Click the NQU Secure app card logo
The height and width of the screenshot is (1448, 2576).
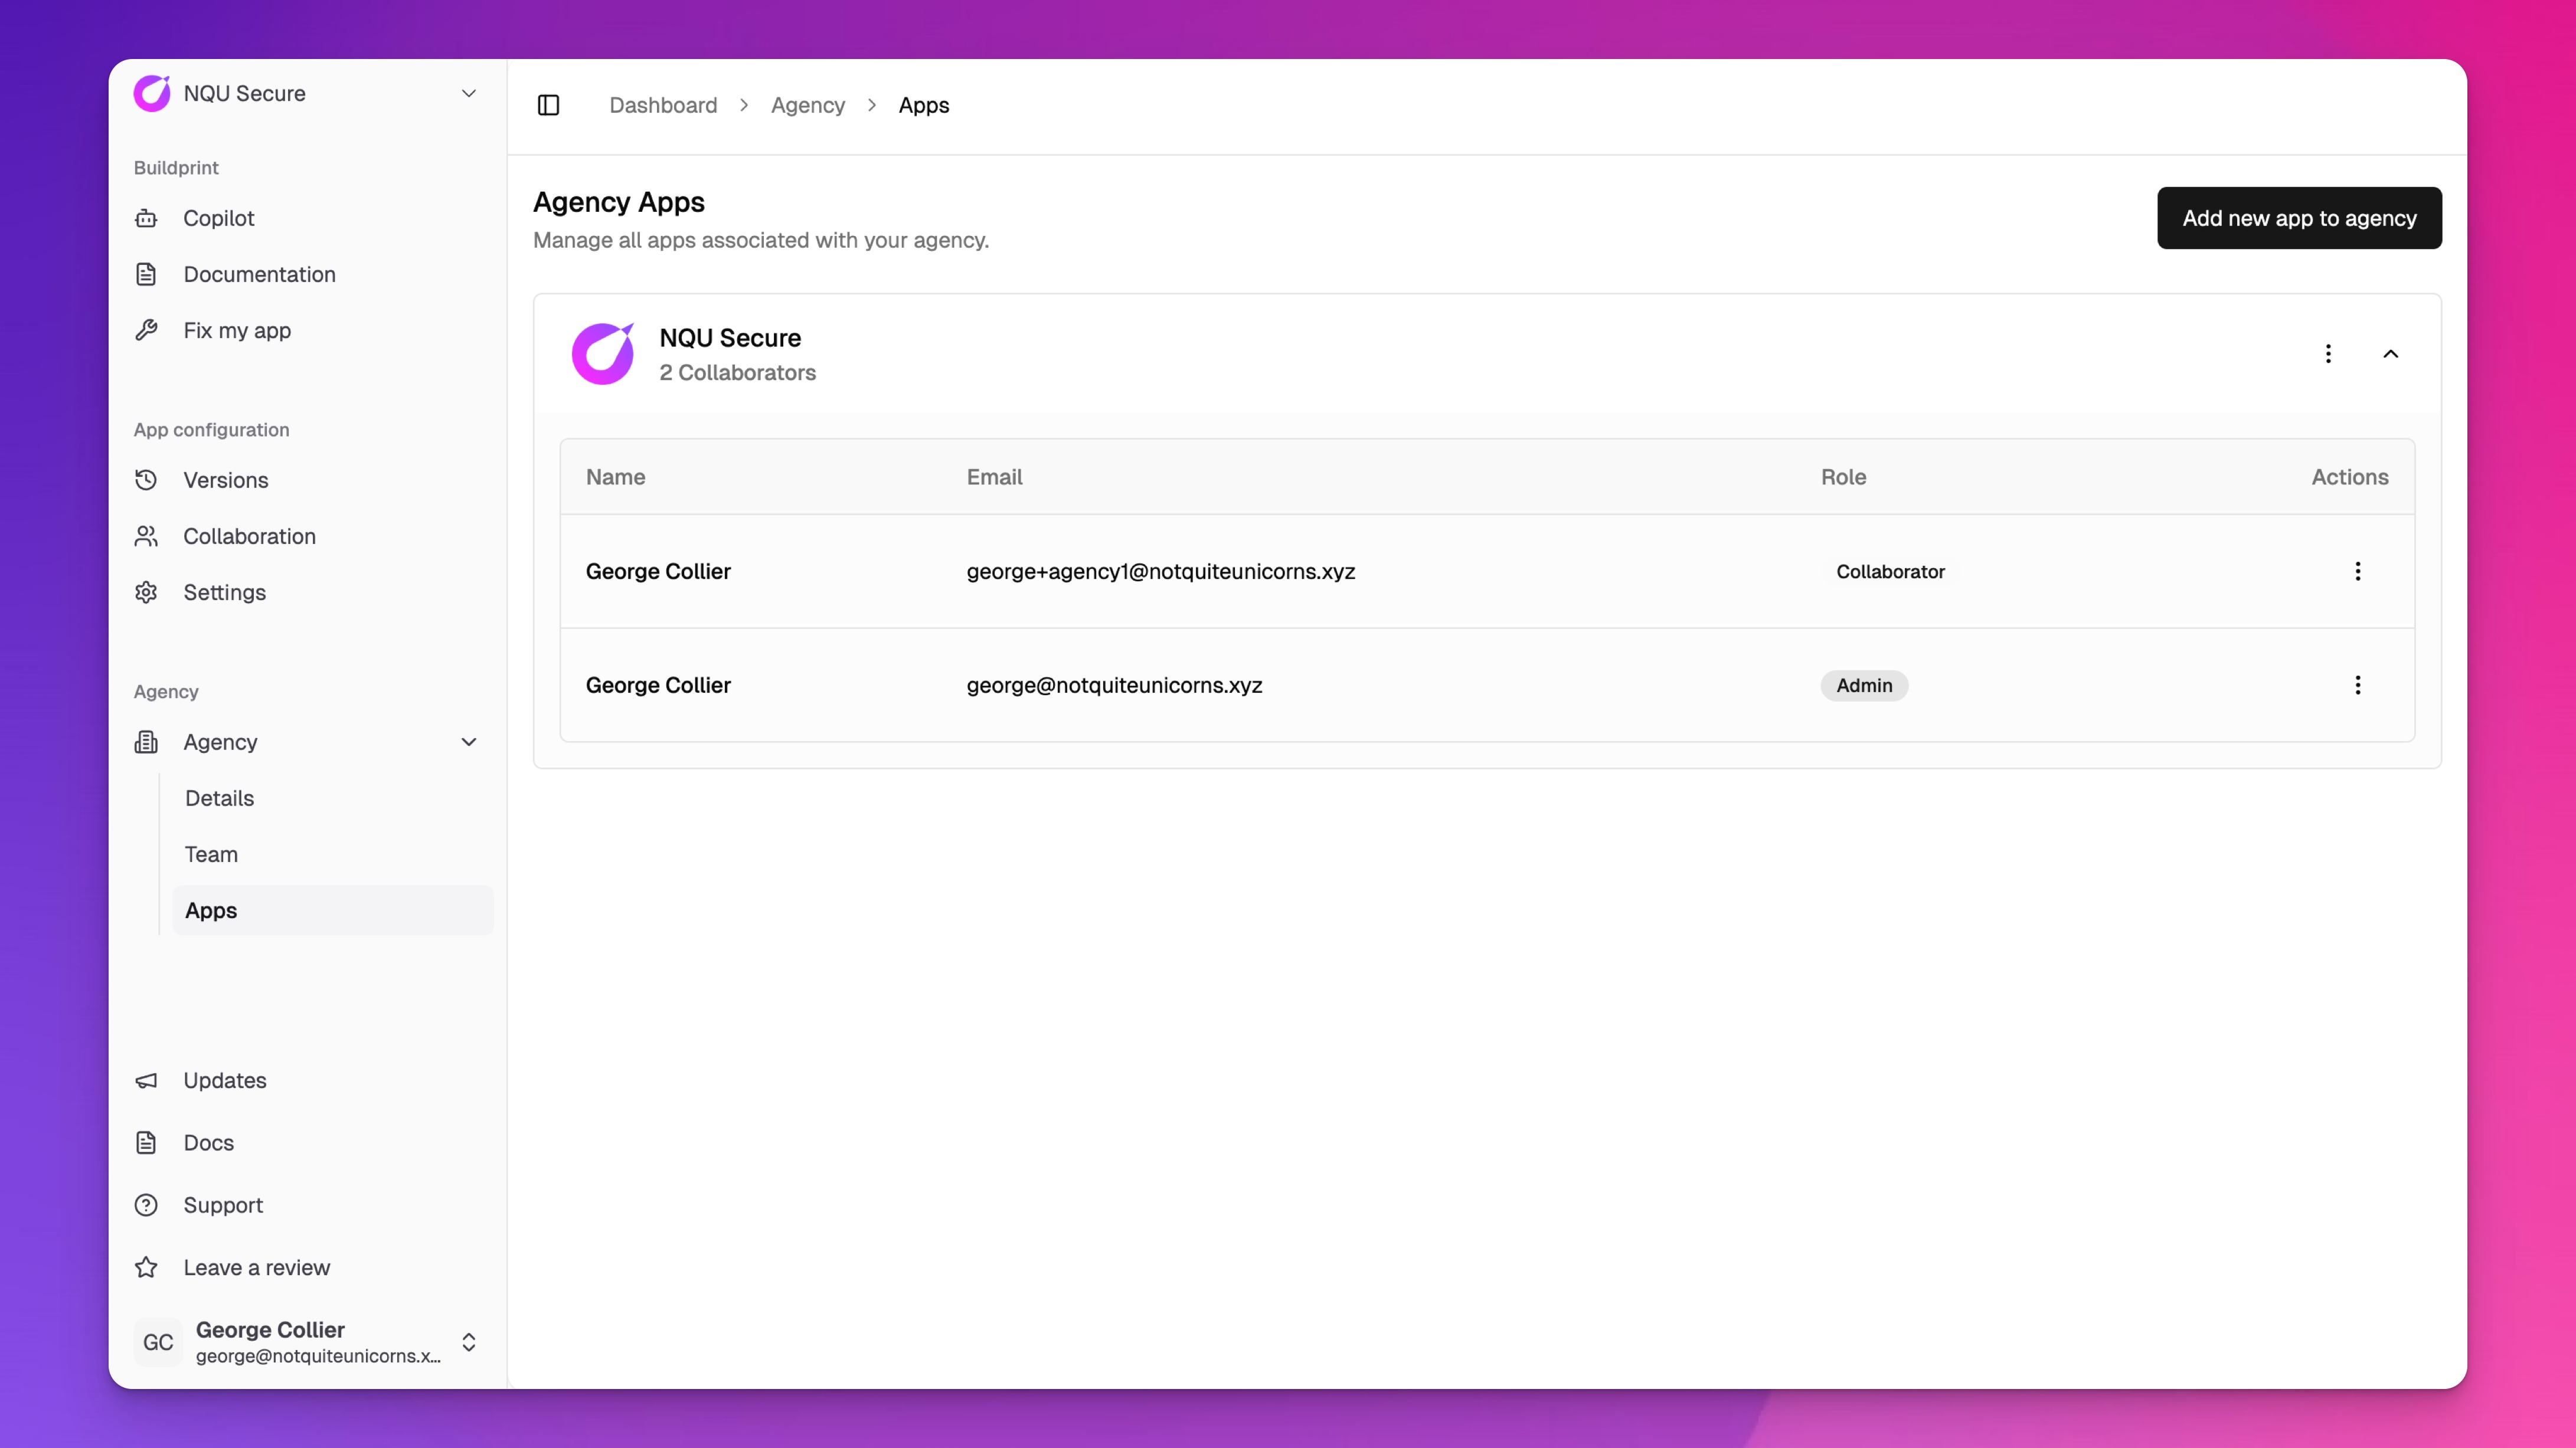coord(603,354)
